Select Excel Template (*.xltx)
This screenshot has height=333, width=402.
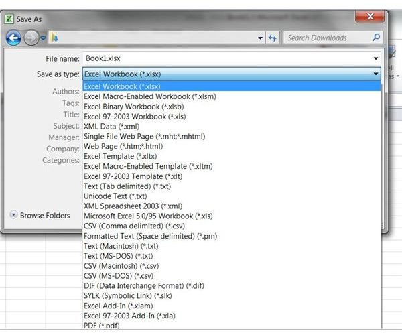(x=232, y=156)
